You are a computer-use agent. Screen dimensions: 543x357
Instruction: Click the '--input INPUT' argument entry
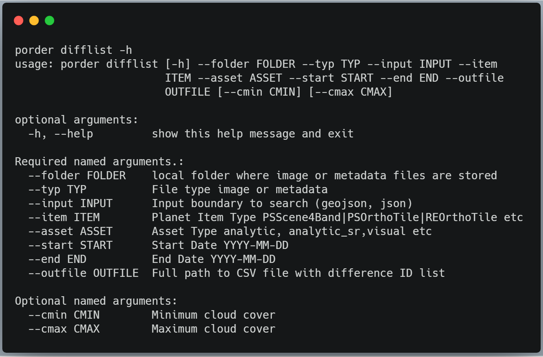[70, 203]
